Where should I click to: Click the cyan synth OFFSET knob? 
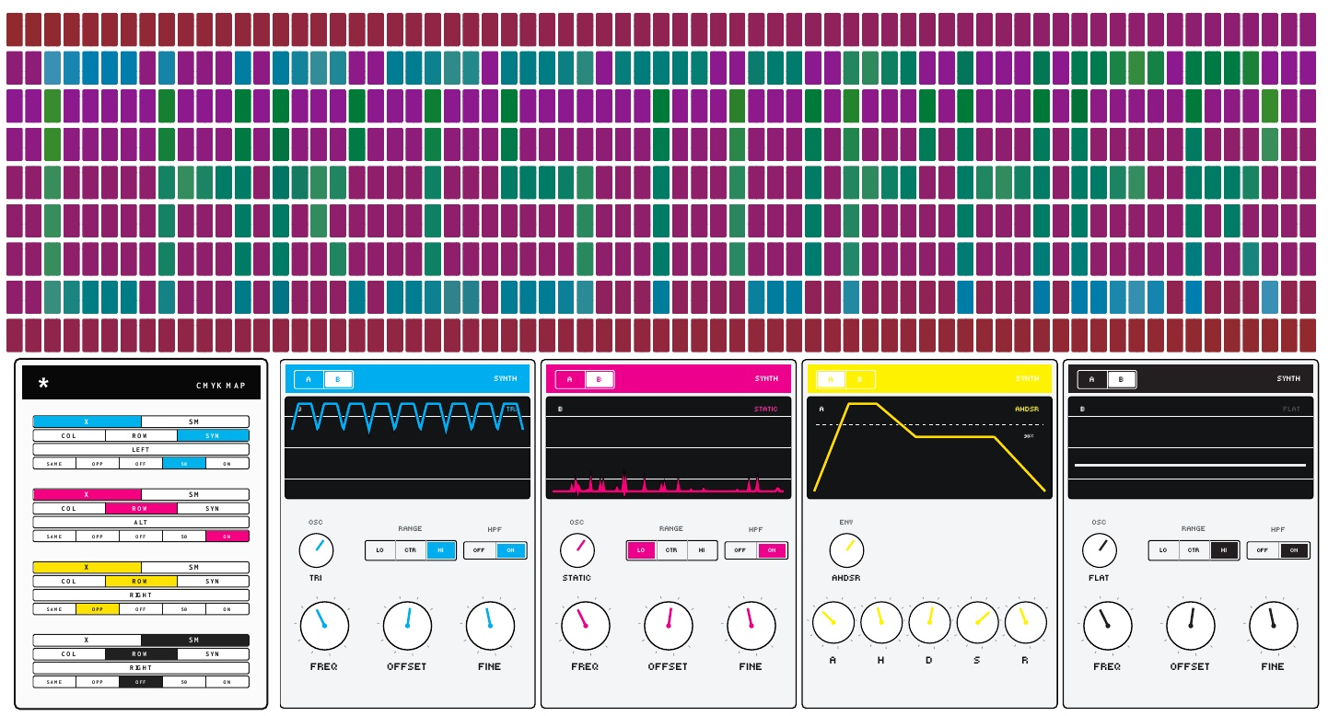[x=407, y=626]
